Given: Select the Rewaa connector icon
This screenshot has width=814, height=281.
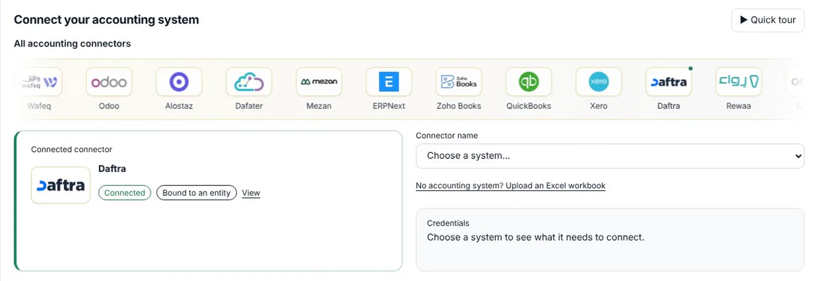Looking at the screenshot, I should tap(739, 82).
